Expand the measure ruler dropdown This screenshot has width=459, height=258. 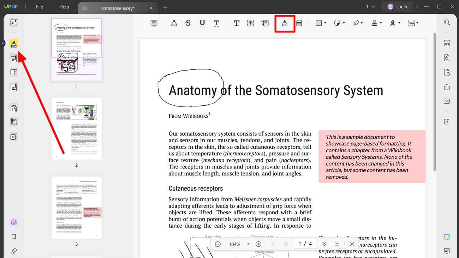point(417,23)
